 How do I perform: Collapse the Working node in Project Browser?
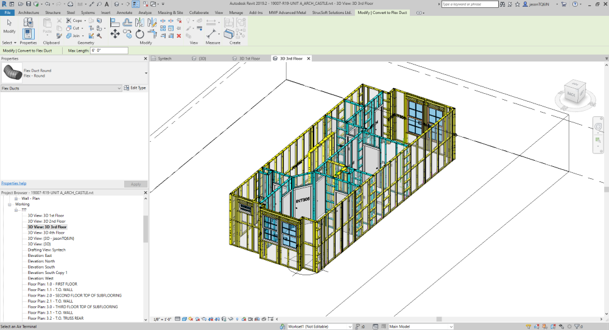pyautogui.click(x=10, y=204)
